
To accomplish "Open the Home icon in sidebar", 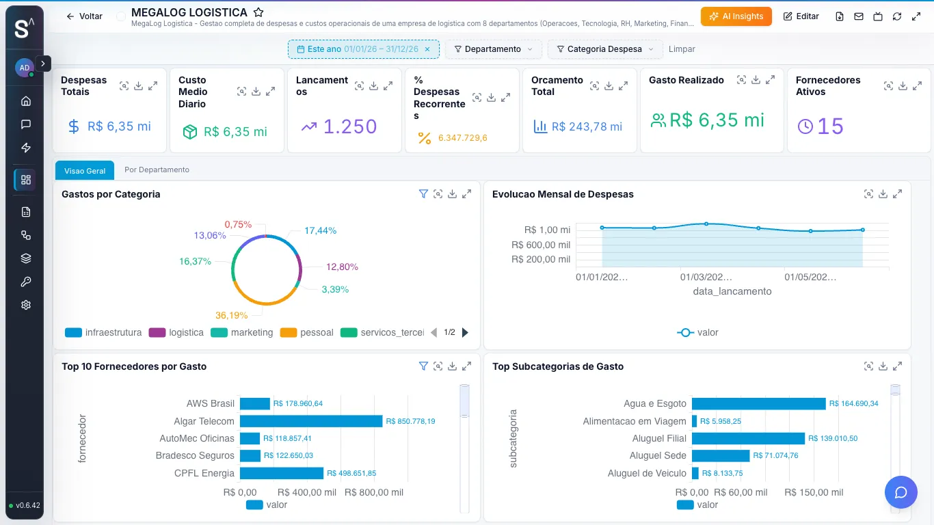I will (x=26, y=101).
